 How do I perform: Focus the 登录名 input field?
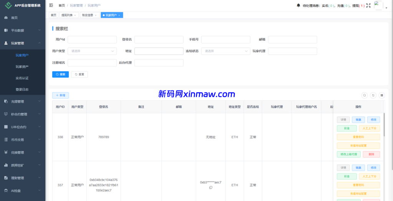point(159,40)
